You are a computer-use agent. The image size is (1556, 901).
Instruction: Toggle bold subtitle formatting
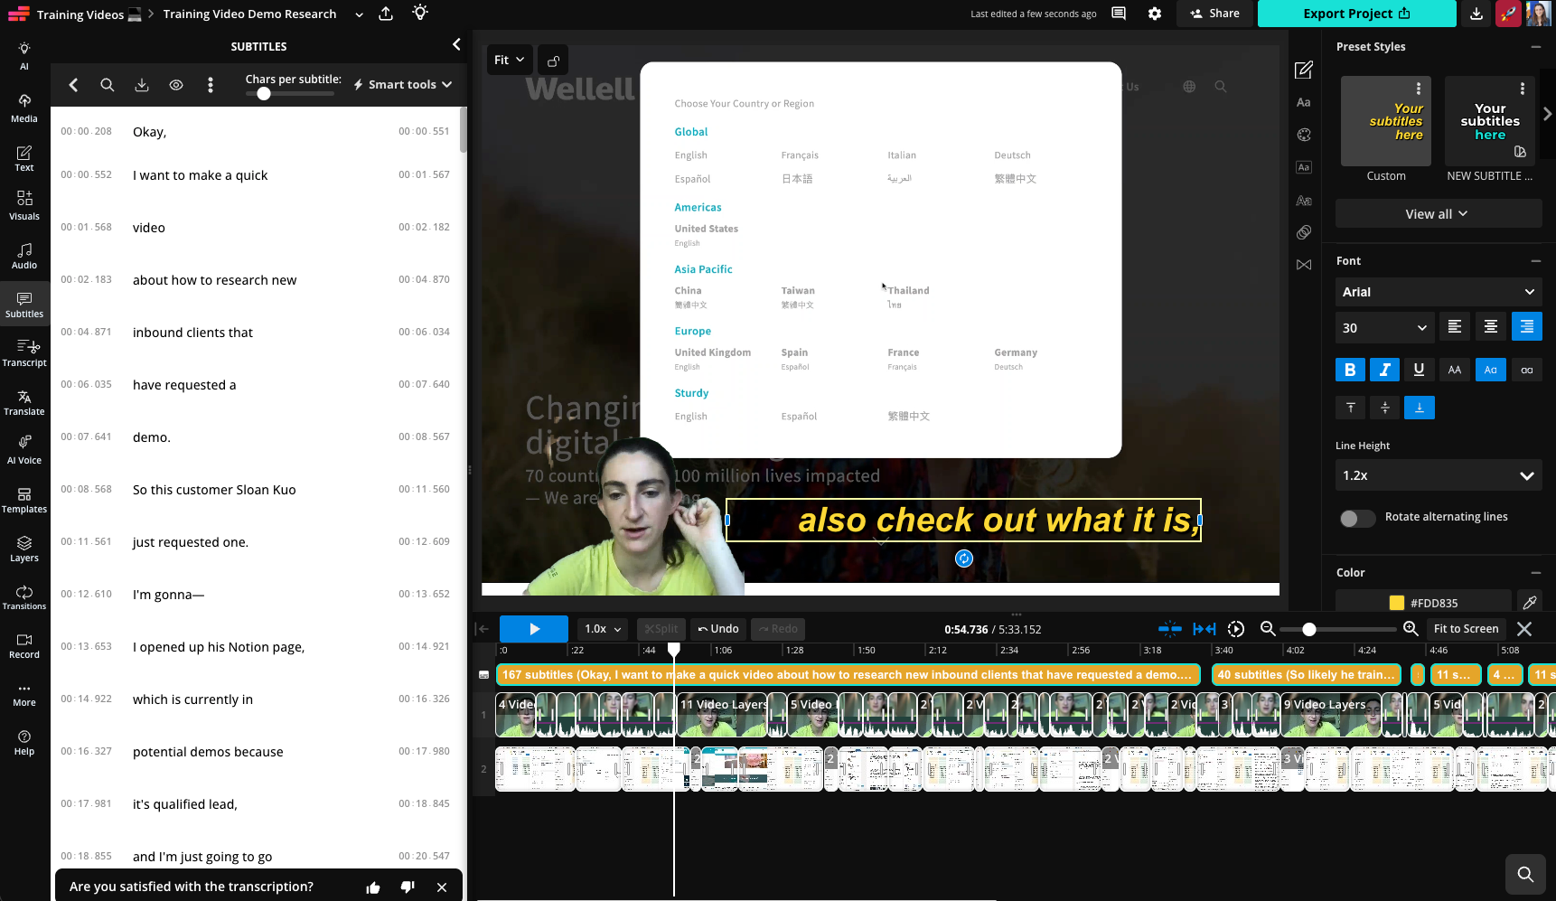pyautogui.click(x=1350, y=370)
